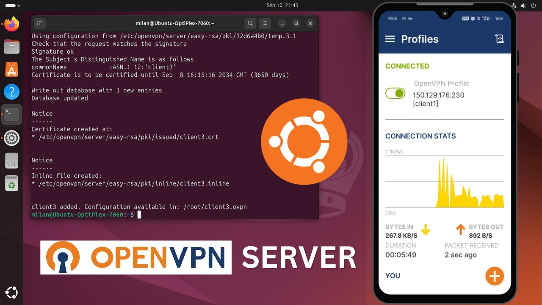Tap the BYTES OUT 892 B/S value
This screenshot has height=305, width=542.
480,235
